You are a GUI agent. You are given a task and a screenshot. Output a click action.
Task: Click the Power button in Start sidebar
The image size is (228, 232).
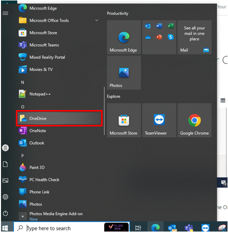click(x=5, y=213)
